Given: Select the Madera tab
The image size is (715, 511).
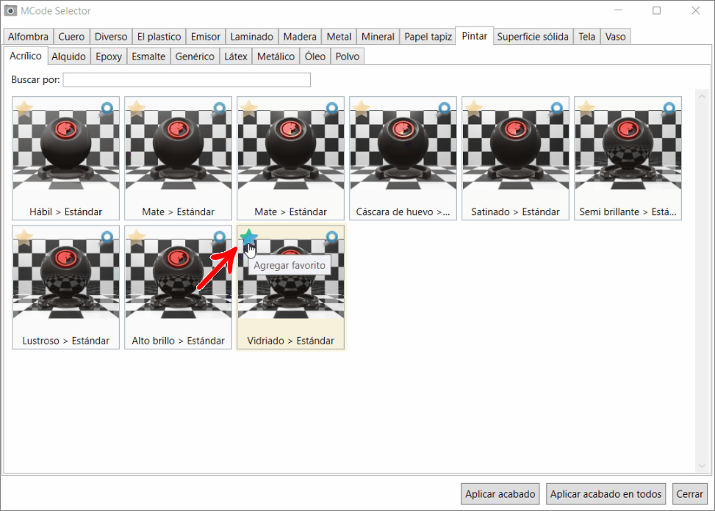Looking at the screenshot, I should coord(300,37).
